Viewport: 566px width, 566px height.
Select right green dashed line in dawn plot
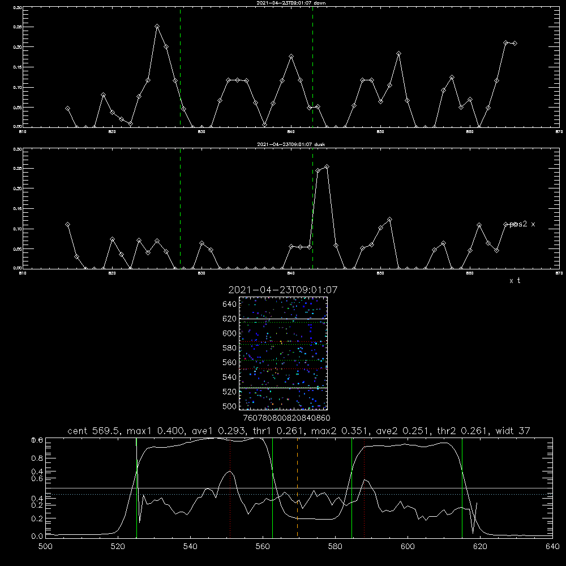click(312, 67)
